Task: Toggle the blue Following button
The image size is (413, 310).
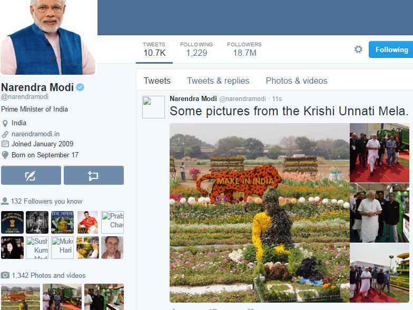Action: (x=391, y=49)
